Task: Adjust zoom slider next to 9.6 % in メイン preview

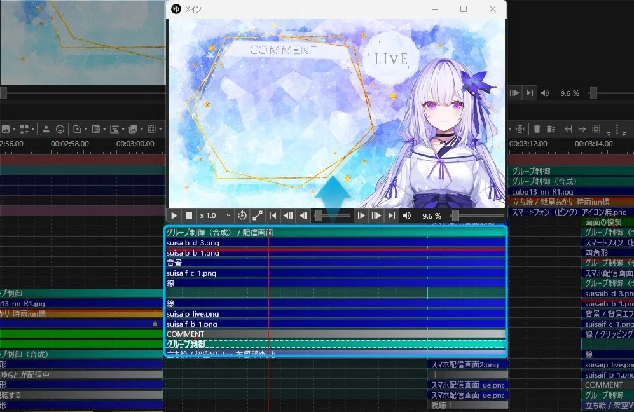Action: [x=477, y=216]
